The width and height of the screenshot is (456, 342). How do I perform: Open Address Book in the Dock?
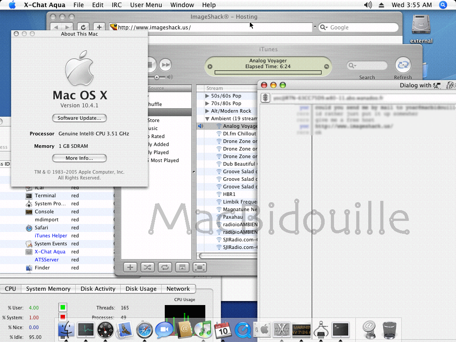[184, 330]
